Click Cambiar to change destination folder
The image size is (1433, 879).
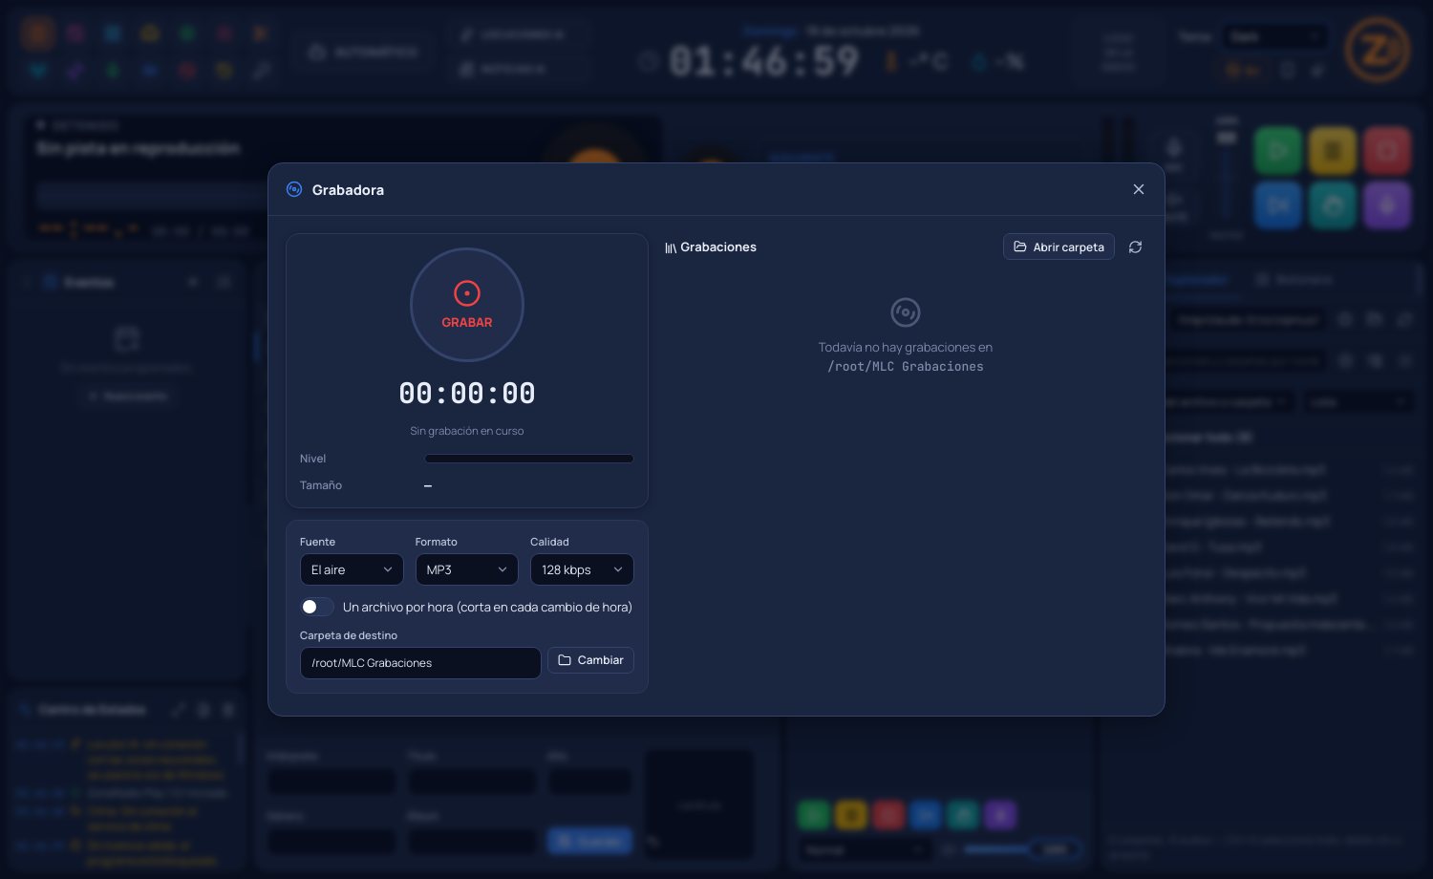point(590,660)
